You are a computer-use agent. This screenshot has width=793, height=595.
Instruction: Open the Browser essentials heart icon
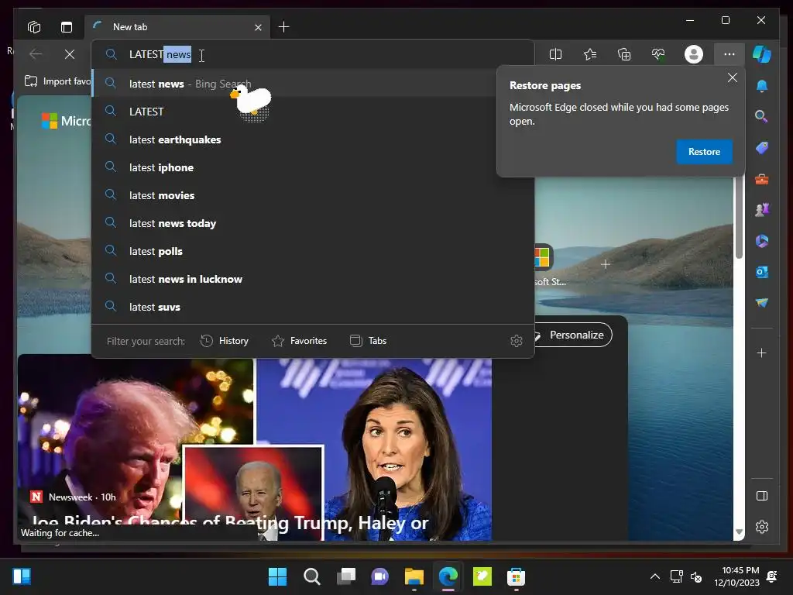point(658,54)
